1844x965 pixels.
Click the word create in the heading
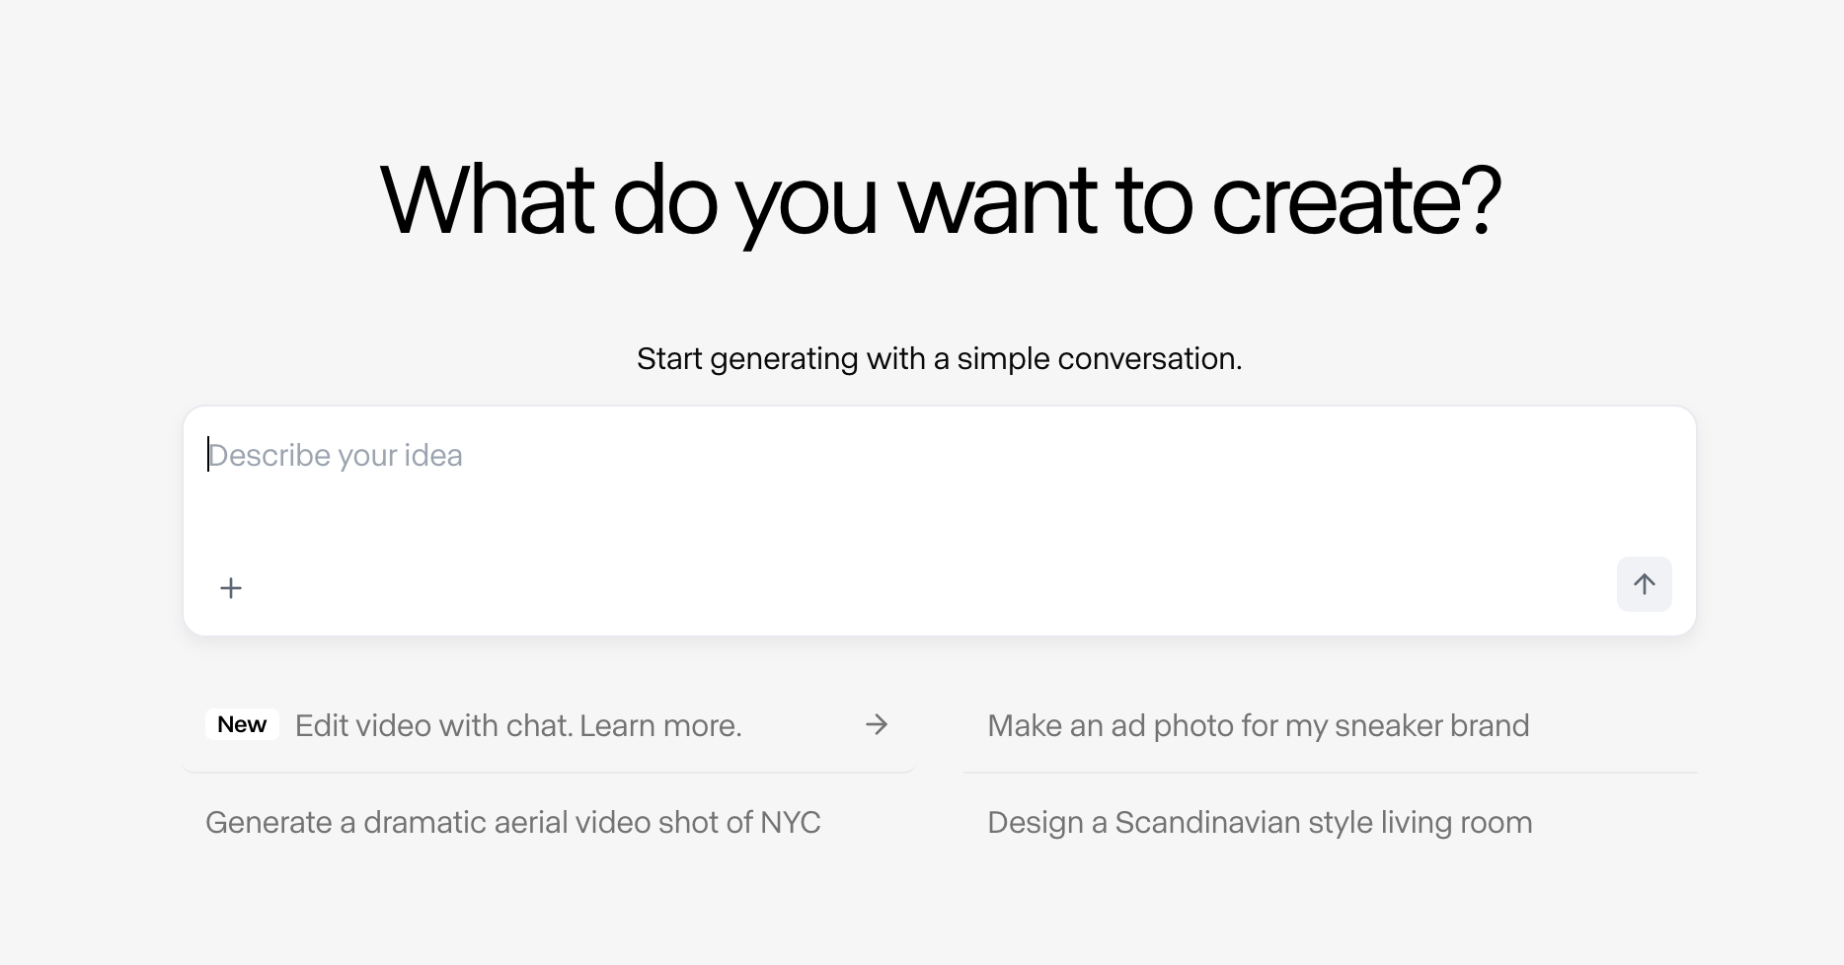point(1338,200)
